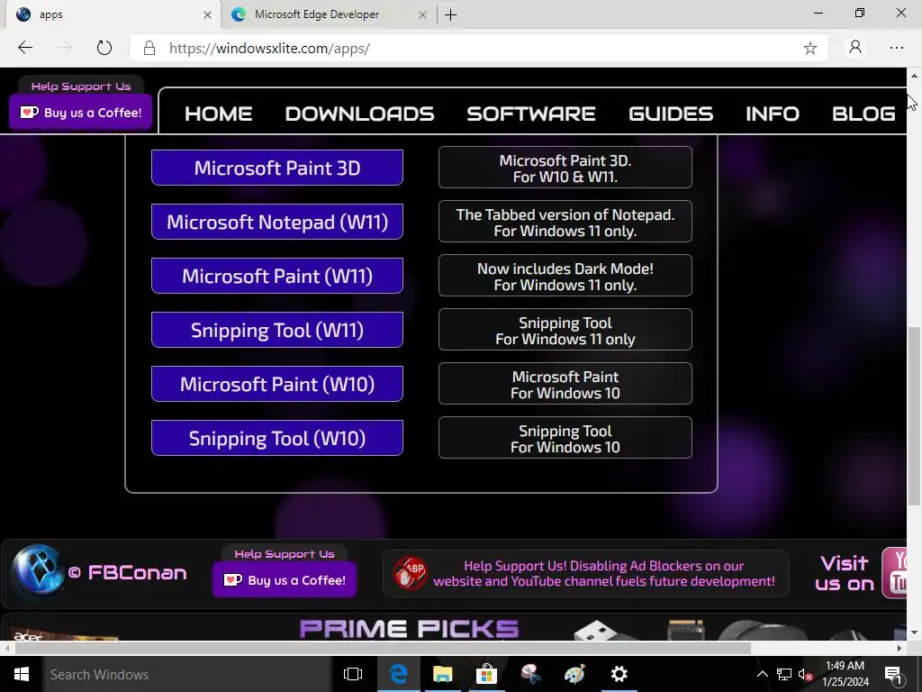
Task: Click the ABP ad blocker icon
Action: (411, 572)
